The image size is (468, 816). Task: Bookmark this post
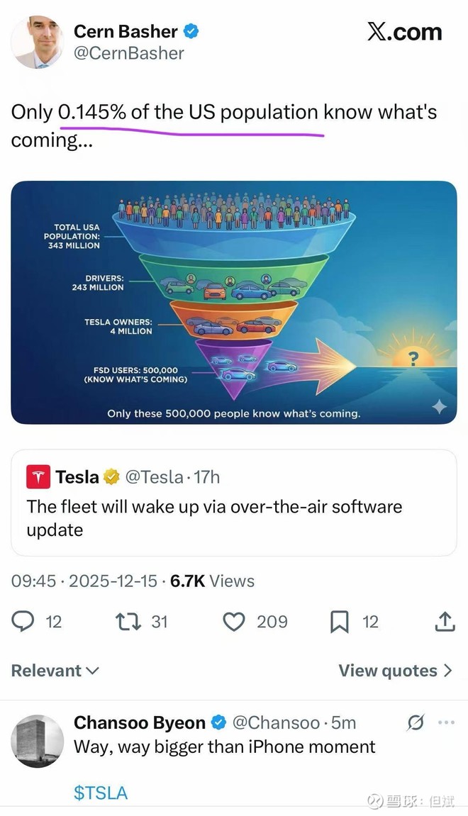click(x=340, y=622)
